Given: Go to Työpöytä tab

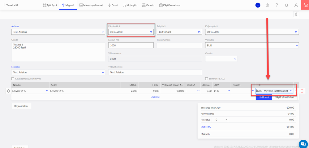Looking at the screenshot, I should [50, 5].
